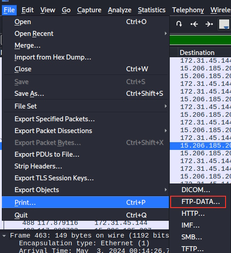Click the Destination column header
The height and width of the screenshot is (253, 231).
pos(205,53)
